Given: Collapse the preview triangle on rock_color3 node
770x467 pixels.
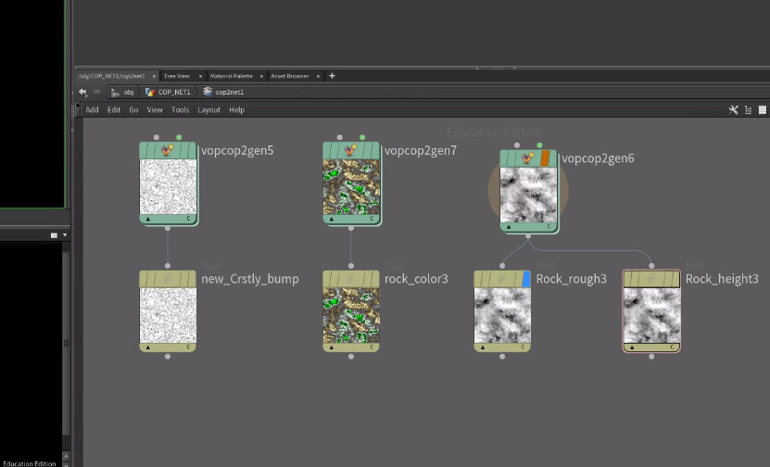Looking at the screenshot, I should [x=330, y=347].
